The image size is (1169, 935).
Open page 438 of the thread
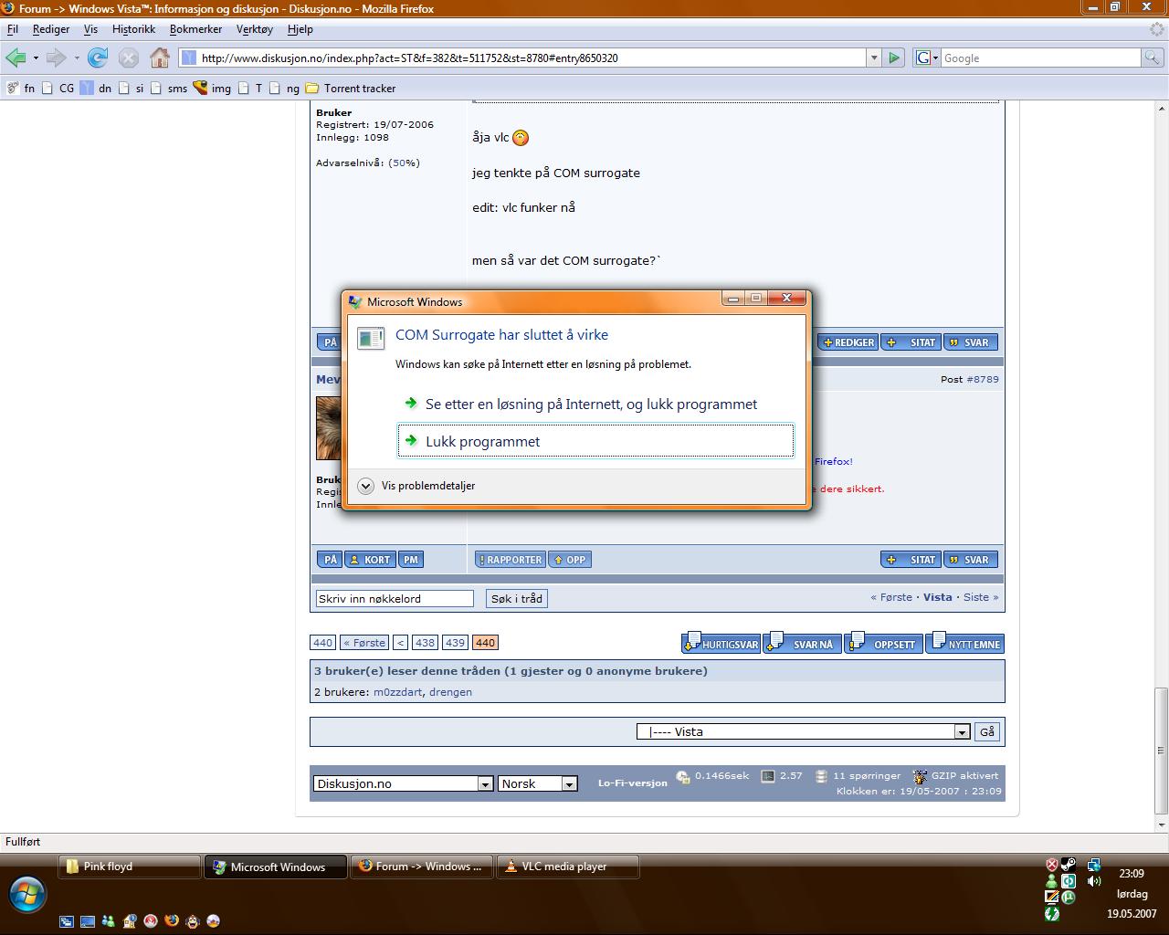click(x=425, y=643)
